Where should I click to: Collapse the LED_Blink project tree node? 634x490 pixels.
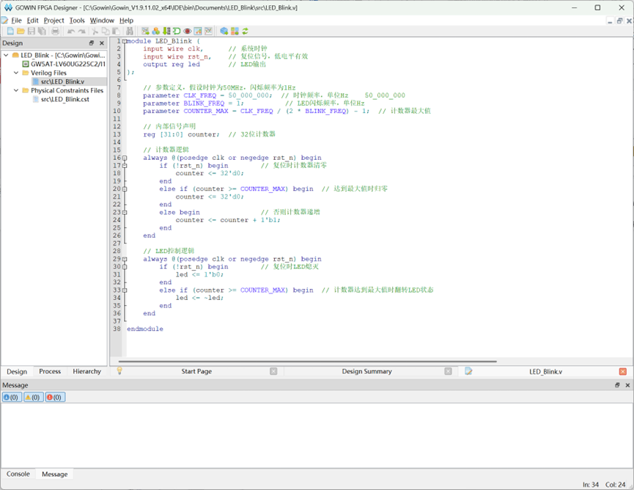click(6, 55)
